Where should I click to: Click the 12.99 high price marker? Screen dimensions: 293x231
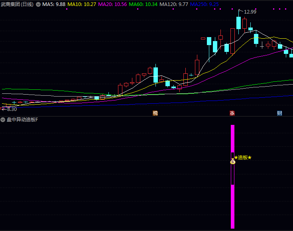[250, 12]
